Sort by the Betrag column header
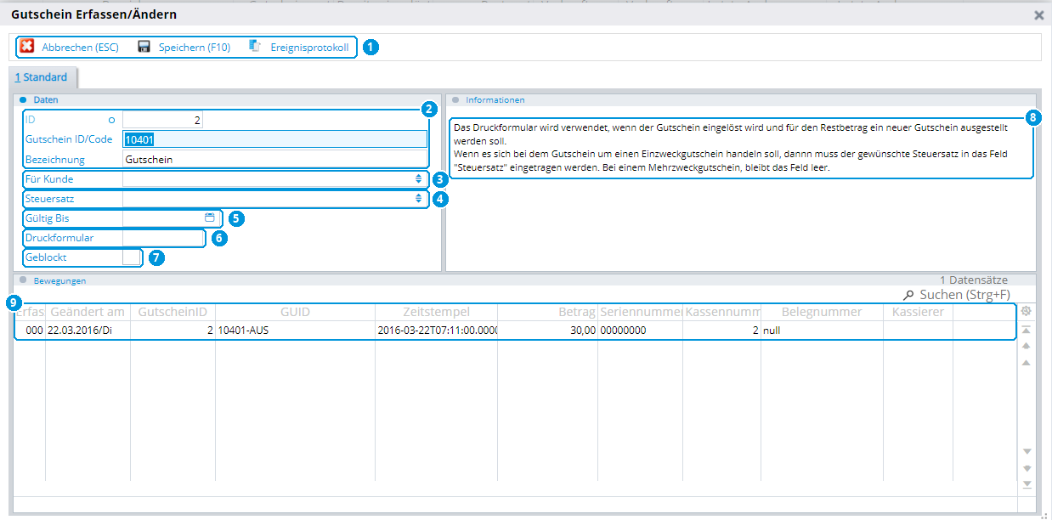The image size is (1052, 520). click(x=547, y=312)
